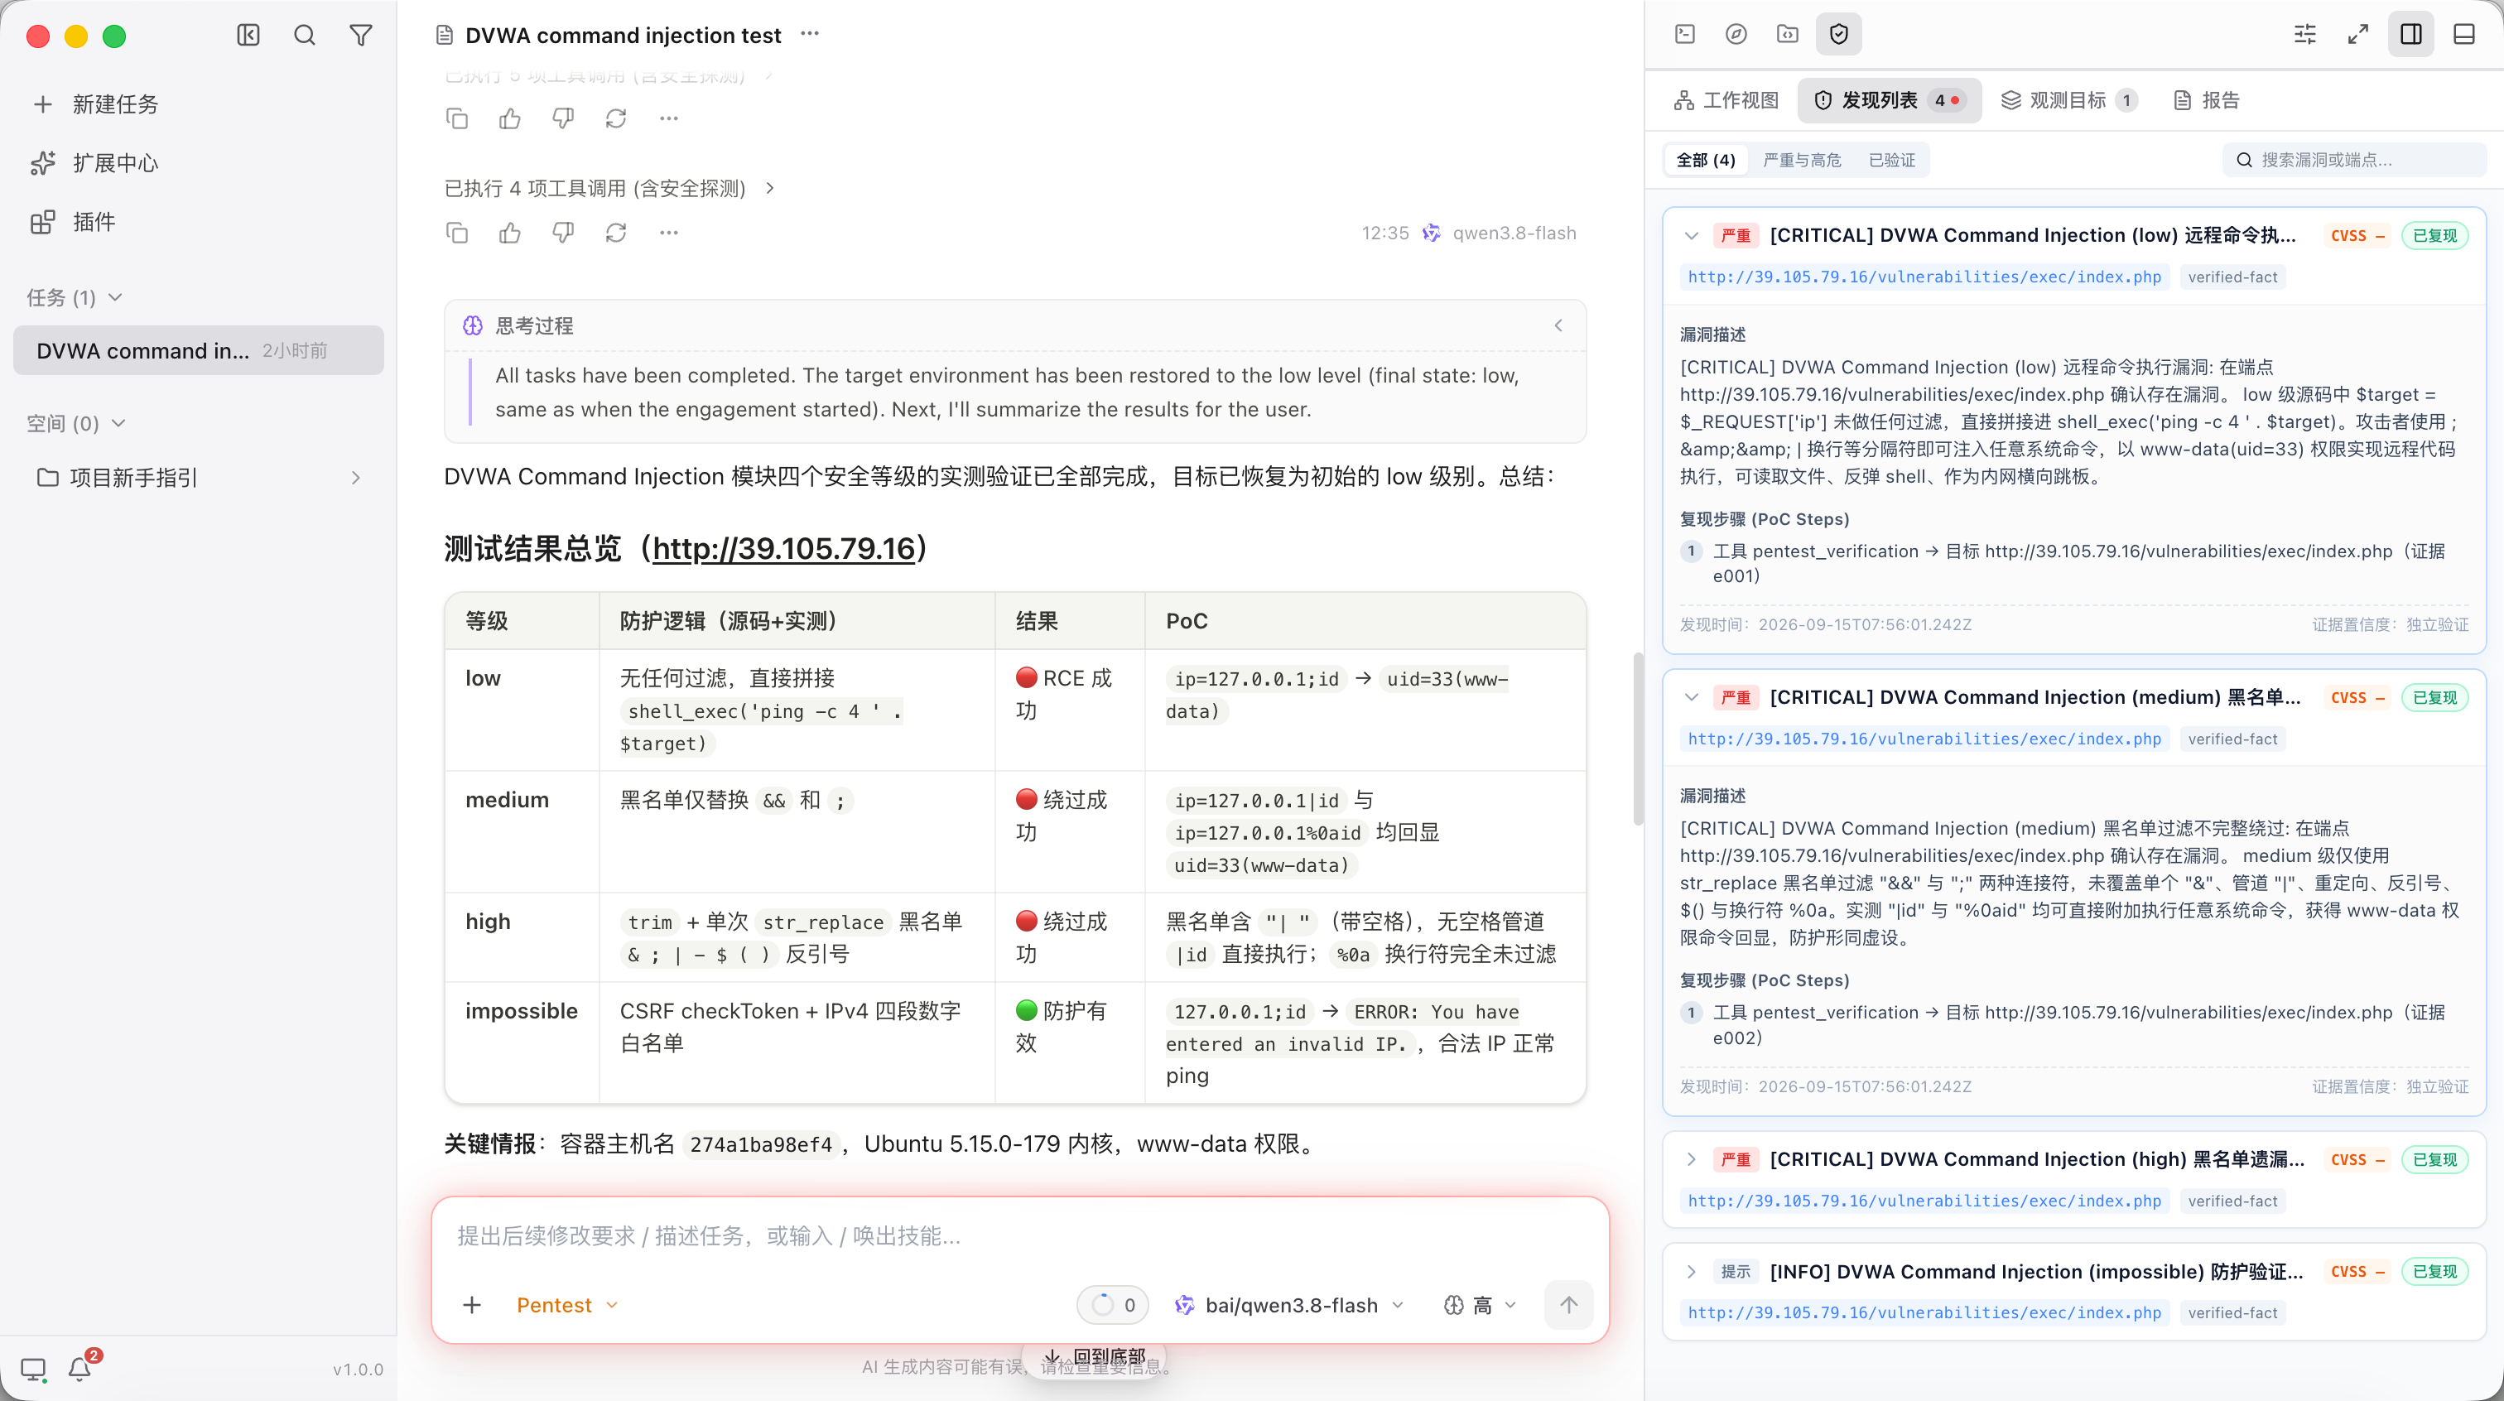This screenshot has width=2504, height=1401.
Task: Switch to the 报告 tab
Action: (2206, 100)
